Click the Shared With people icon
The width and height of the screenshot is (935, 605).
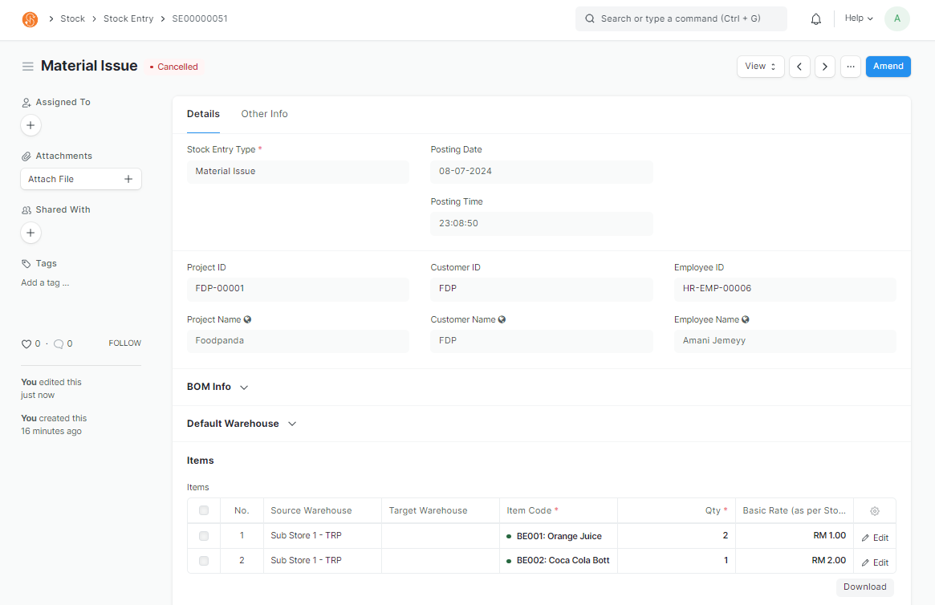point(26,209)
